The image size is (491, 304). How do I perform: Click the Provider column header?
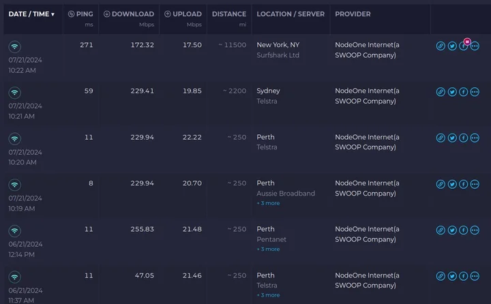(x=353, y=14)
